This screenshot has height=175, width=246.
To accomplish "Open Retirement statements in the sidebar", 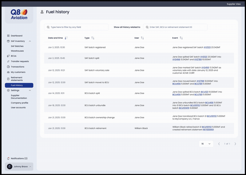I will point(17,79).
